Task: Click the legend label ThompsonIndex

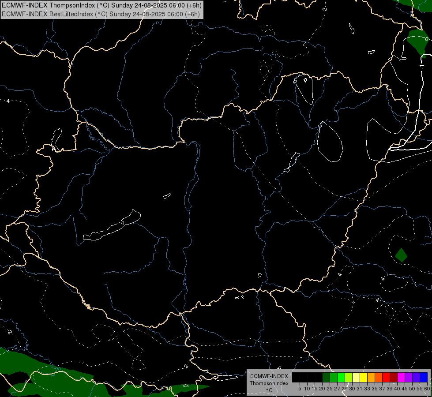Action: click(269, 383)
